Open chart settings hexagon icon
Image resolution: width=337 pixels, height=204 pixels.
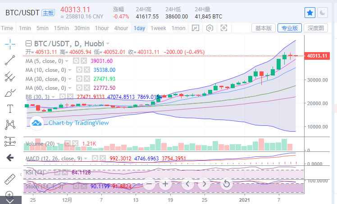(209, 28)
